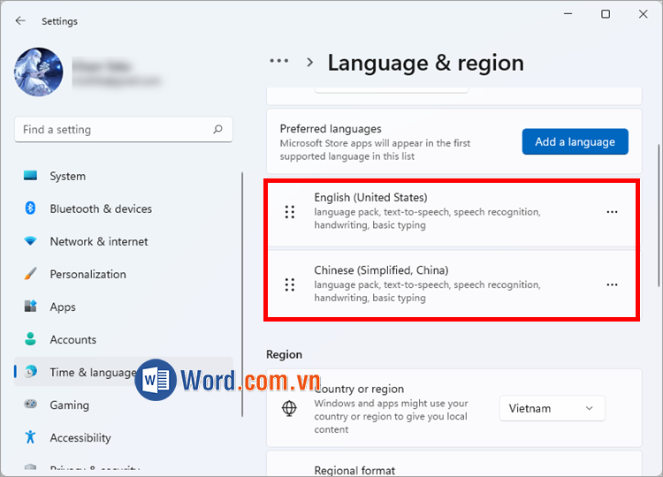Click the Gaming controller icon

pyautogui.click(x=31, y=405)
